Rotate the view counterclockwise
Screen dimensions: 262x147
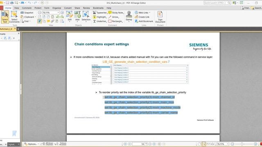[58, 17]
